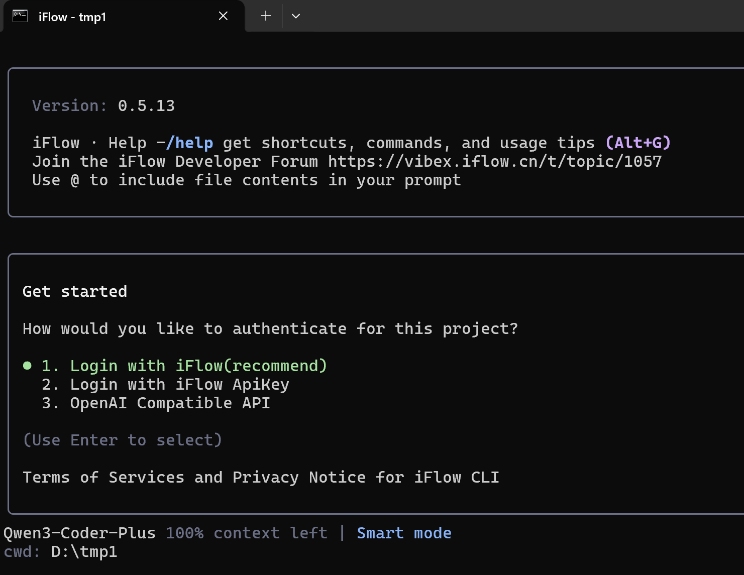Screen dimensions: 744x575
Task: Click the Smart mode status indicator
Action: click(x=404, y=533)
